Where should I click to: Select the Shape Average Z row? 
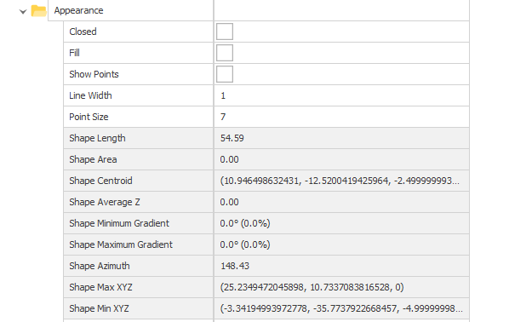click(x=266, y=202)
